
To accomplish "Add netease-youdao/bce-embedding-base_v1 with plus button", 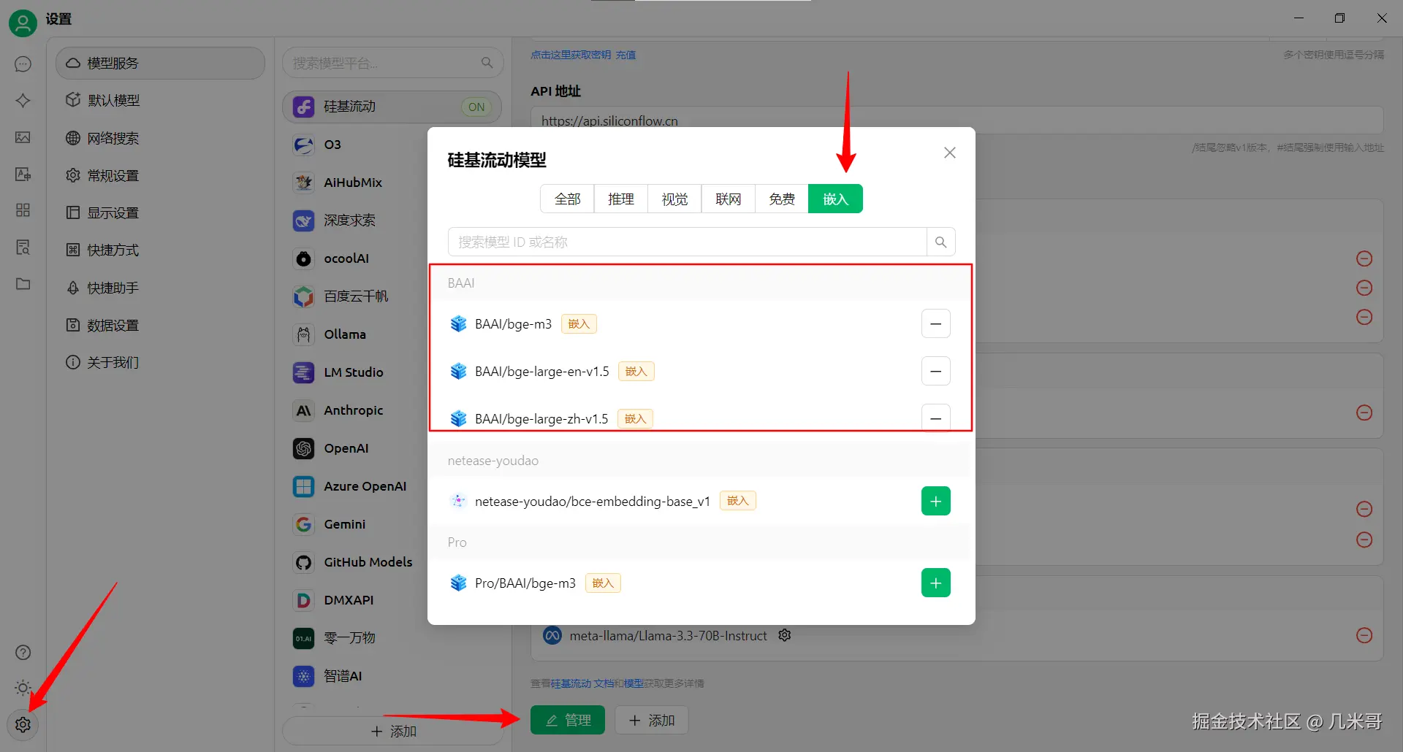I will click(x=935, y=501).
